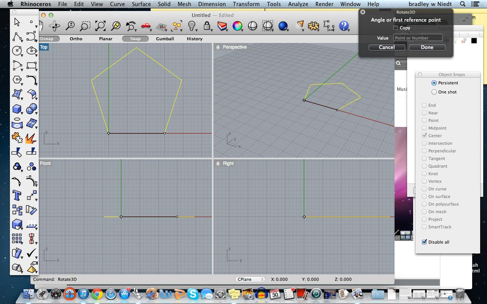This screenshot has width=487, height=304.
Task: Open the Dimension menu
Action: (x=212, y=4)
